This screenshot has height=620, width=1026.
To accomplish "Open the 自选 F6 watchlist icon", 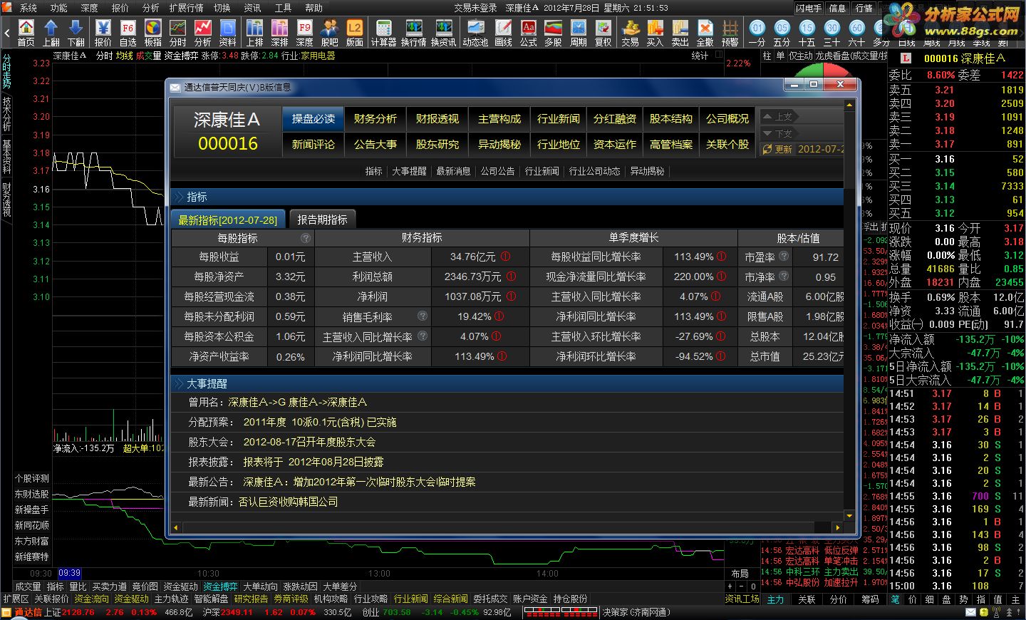I will [x=128, y=32].
